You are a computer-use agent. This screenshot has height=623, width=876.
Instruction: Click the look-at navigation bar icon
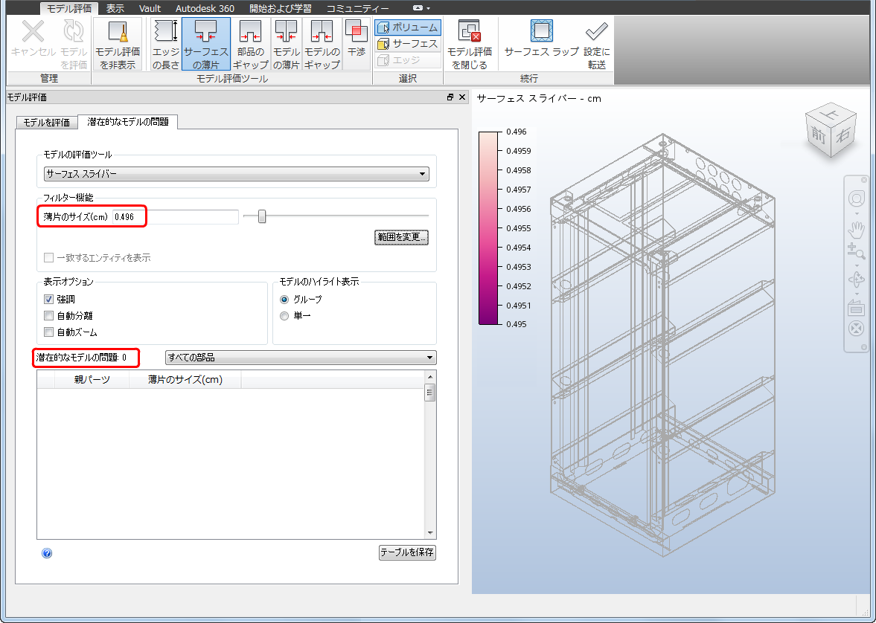tap(857, 307)
